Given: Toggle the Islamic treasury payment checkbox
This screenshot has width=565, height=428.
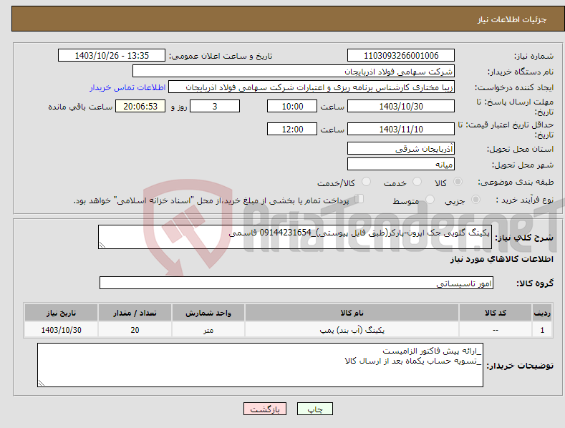Looking at the screenshot, I should click(359, 198).
